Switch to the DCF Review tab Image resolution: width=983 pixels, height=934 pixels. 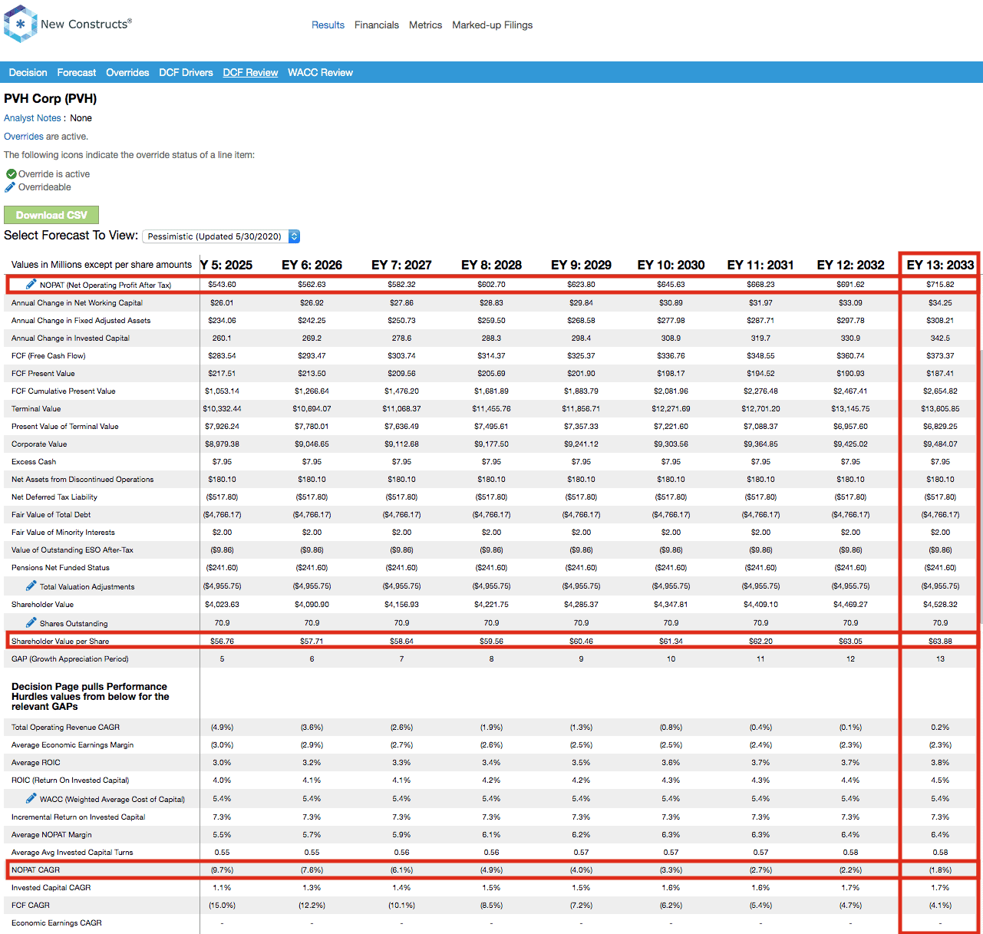click(250, 72)
